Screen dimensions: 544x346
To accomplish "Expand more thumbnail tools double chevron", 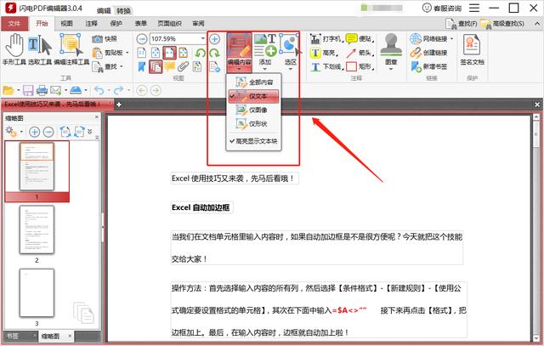I will tap(89, 131).
